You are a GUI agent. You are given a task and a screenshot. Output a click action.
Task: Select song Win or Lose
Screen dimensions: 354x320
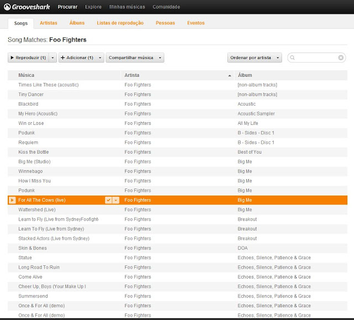pyautogui.click(x=31, y=123)
